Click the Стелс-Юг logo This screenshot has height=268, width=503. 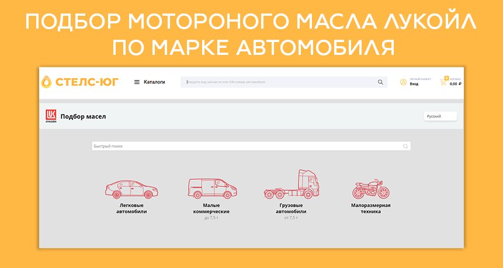coord(80,82)
